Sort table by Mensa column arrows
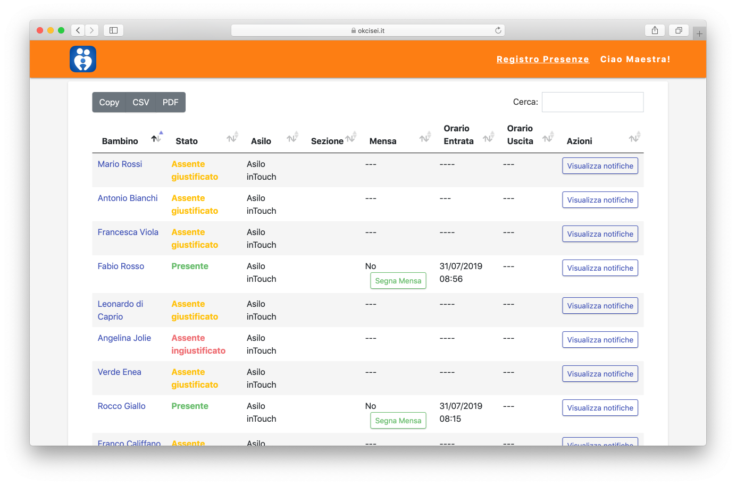Image resolution: width=736 pixels, height=485 pixels. (x=425, y=138)
